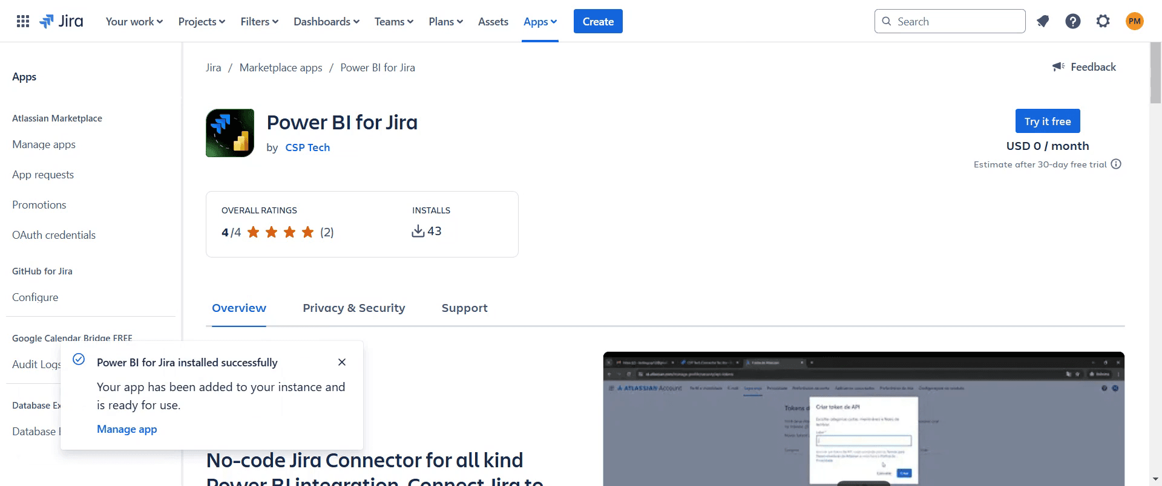Expand the Plans dropdown

(445, 21)
